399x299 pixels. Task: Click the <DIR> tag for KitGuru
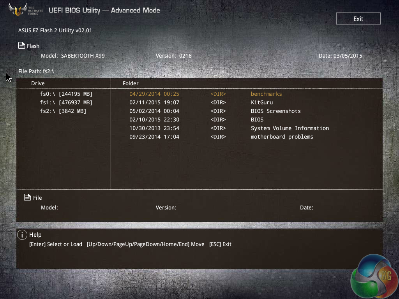(x=218, y=102)
